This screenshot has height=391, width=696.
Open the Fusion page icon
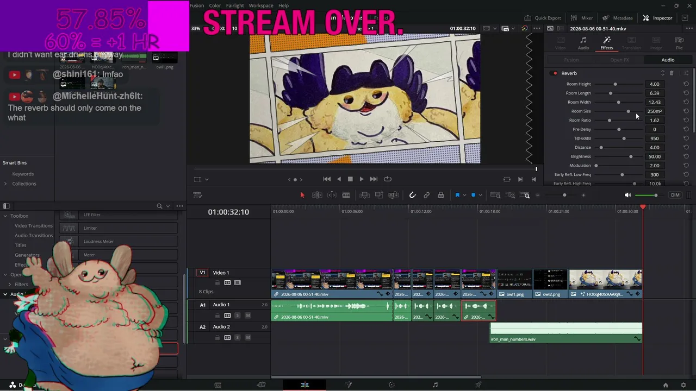pyautogui.click(x=348, y=385)
